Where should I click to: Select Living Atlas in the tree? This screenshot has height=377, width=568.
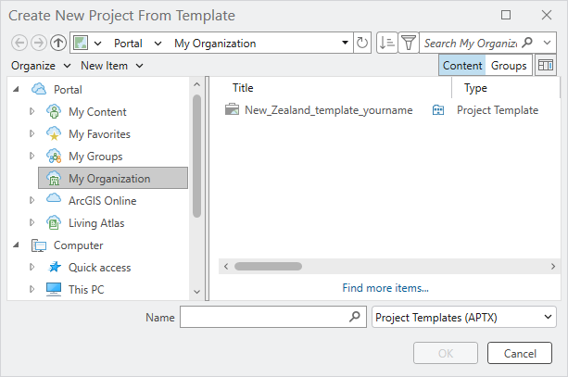click(x=95, y=223)
